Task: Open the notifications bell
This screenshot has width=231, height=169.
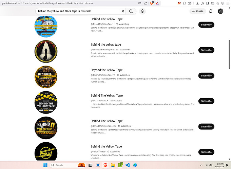Action: tap(211, 11)
